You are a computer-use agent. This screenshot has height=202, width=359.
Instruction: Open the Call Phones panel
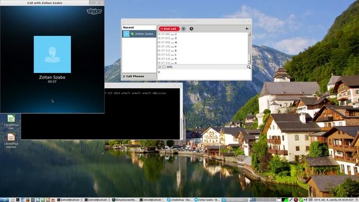click(139, 76)
